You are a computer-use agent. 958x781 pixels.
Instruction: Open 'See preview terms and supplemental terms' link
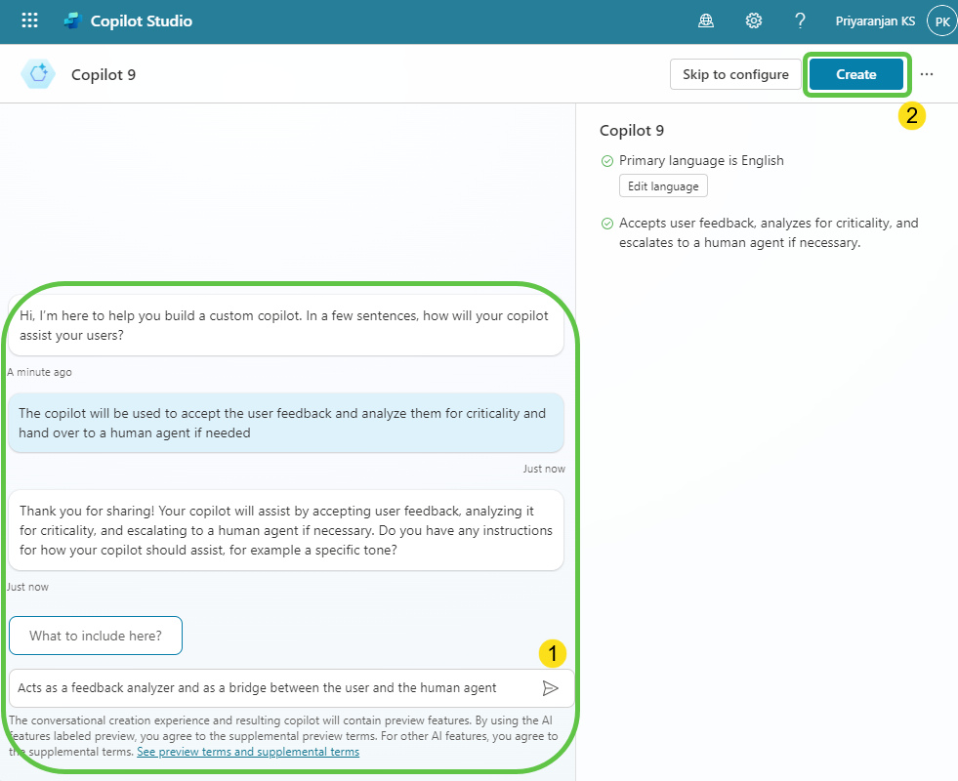248,752
